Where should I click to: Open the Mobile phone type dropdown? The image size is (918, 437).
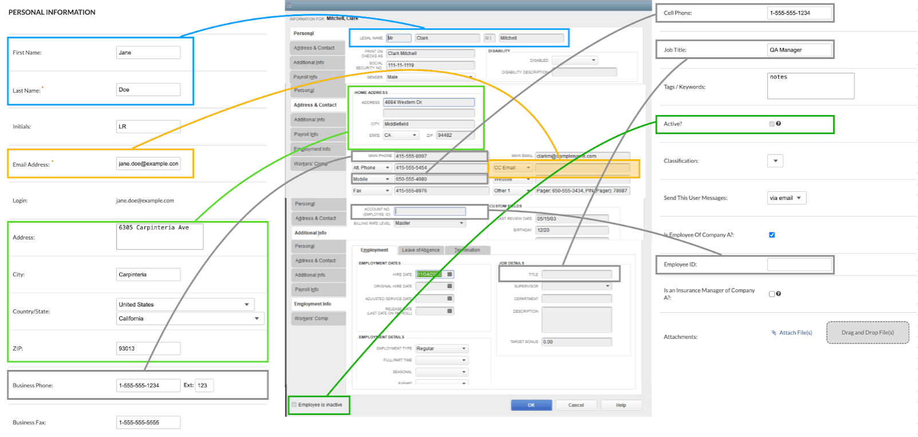point(372,179)
